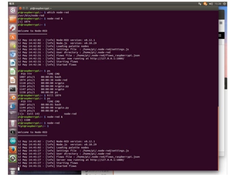Click the 14:42:02 Node.js version line

click(57, 43)
